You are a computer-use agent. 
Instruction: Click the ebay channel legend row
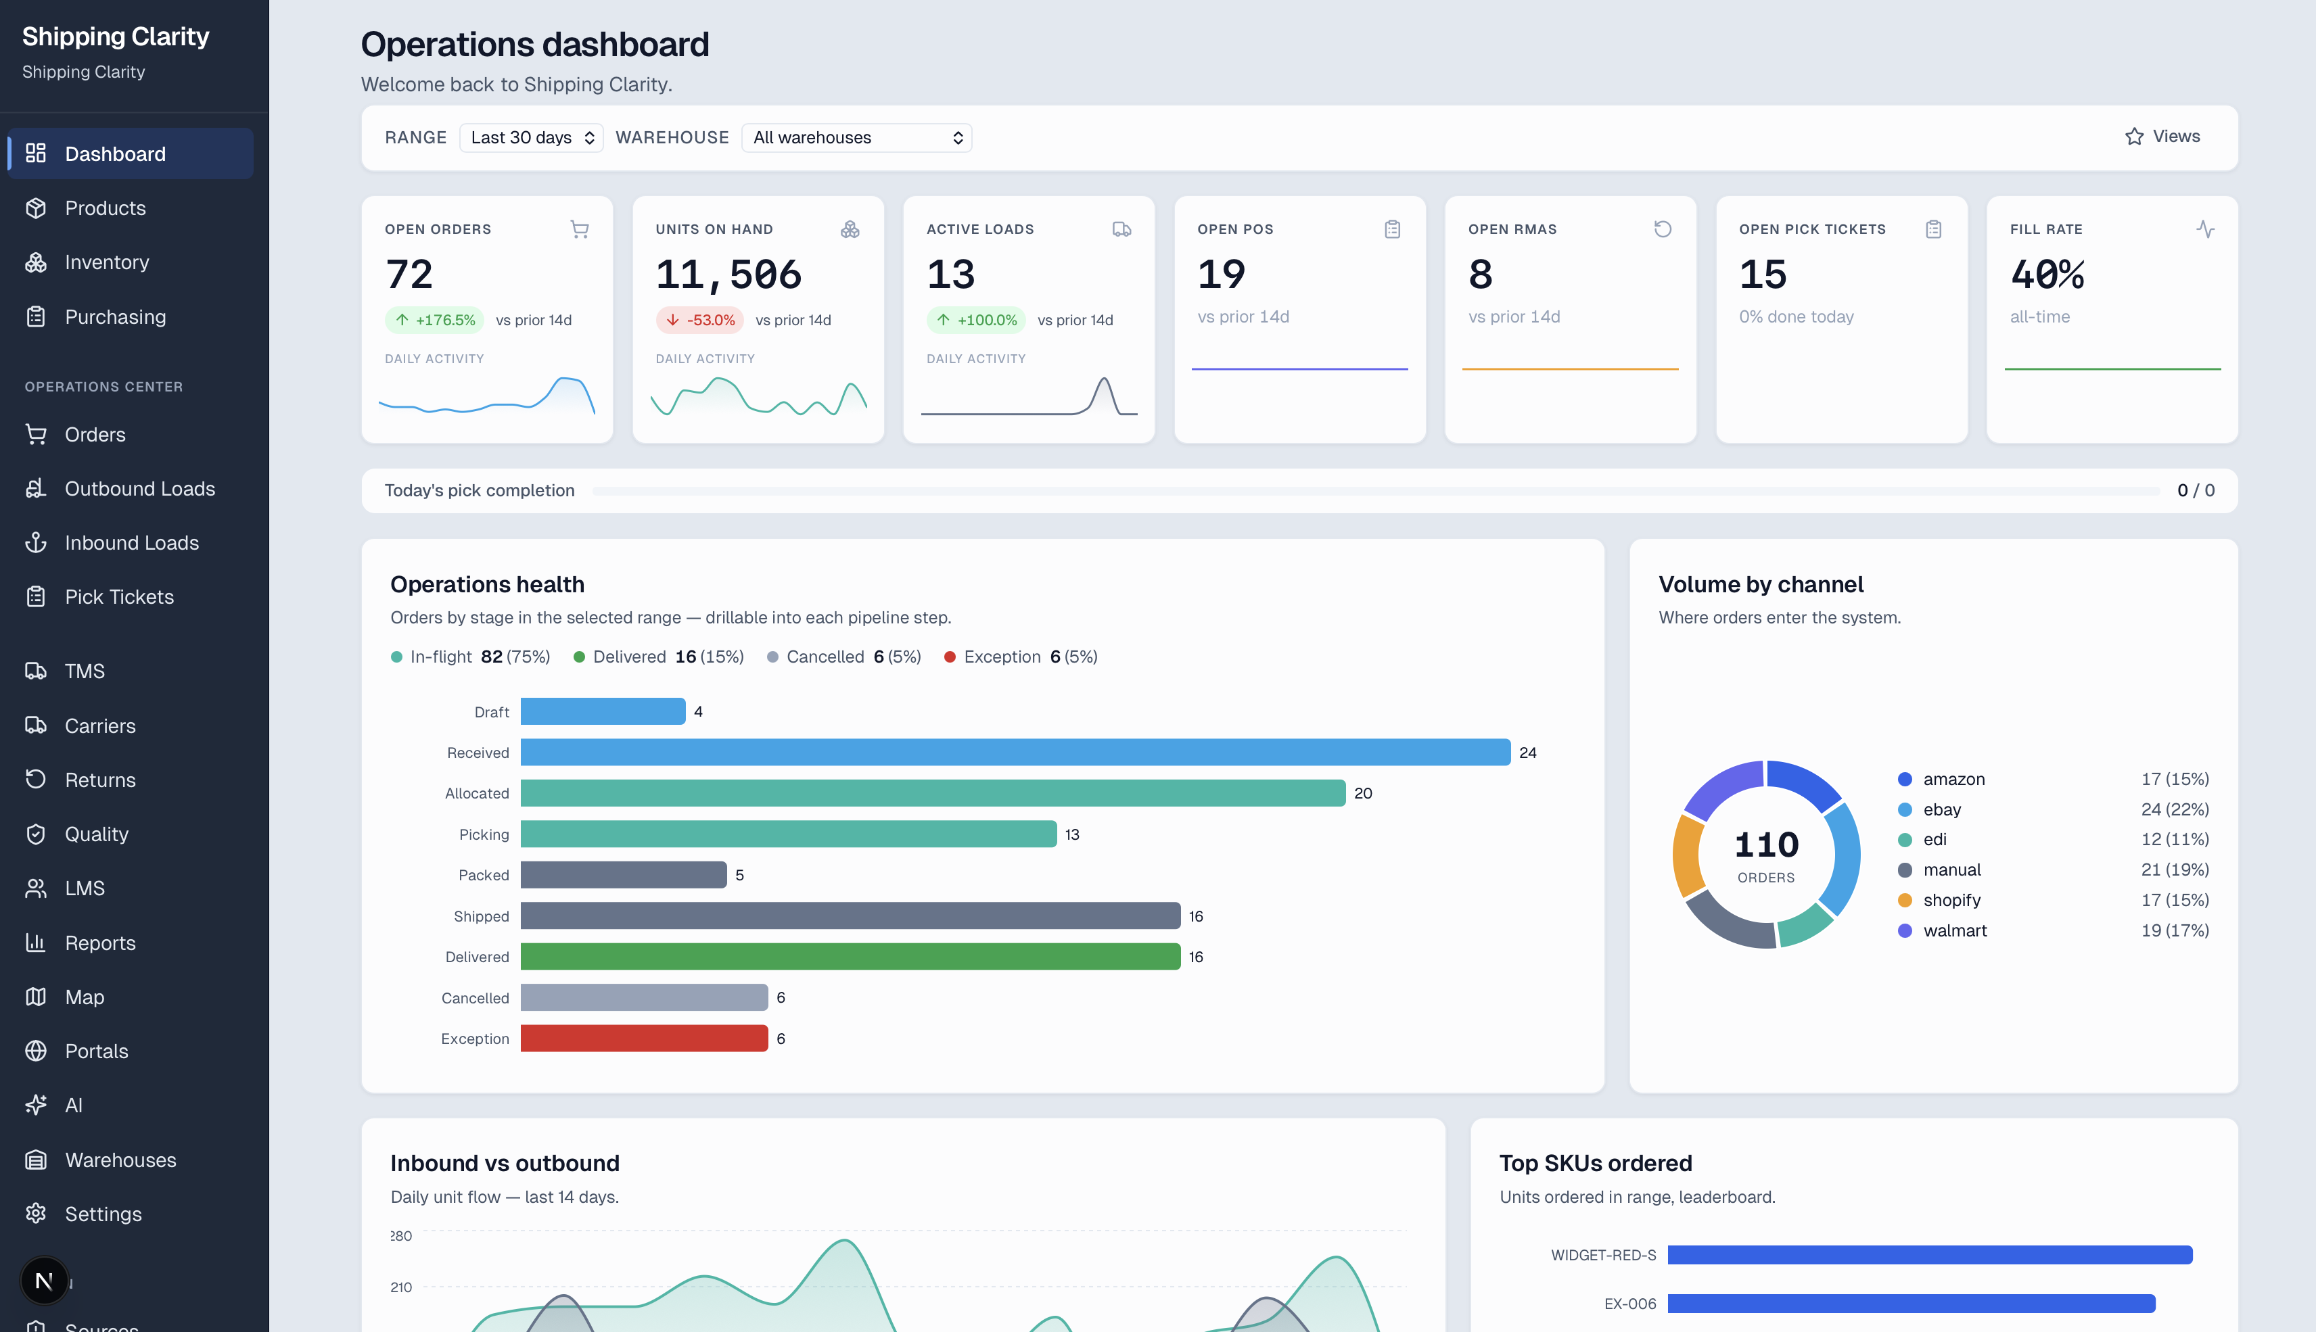2054,809
